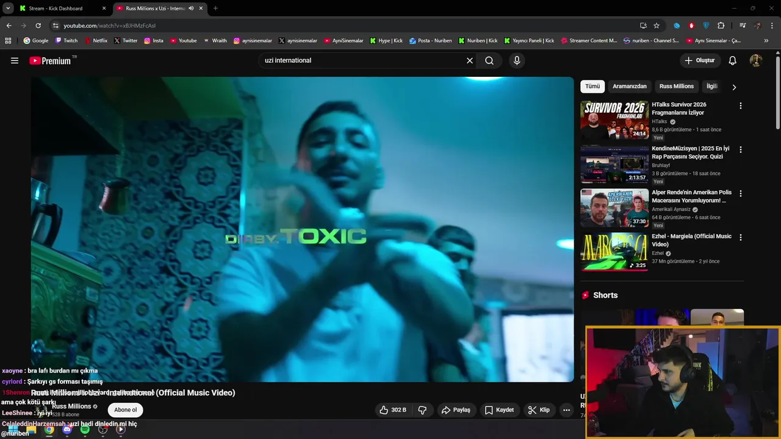Like the video showing 302 B

click(392, 410)
